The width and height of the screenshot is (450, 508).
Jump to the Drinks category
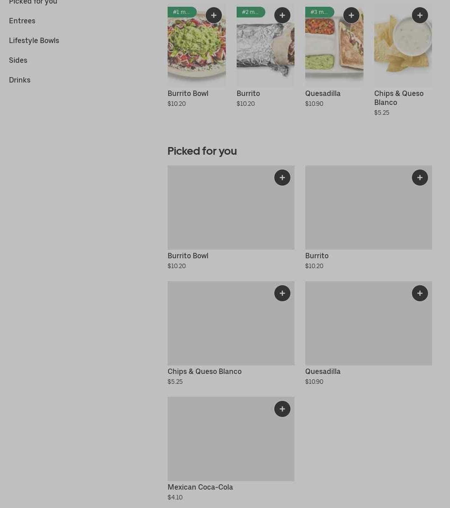[x=20, y=80]
